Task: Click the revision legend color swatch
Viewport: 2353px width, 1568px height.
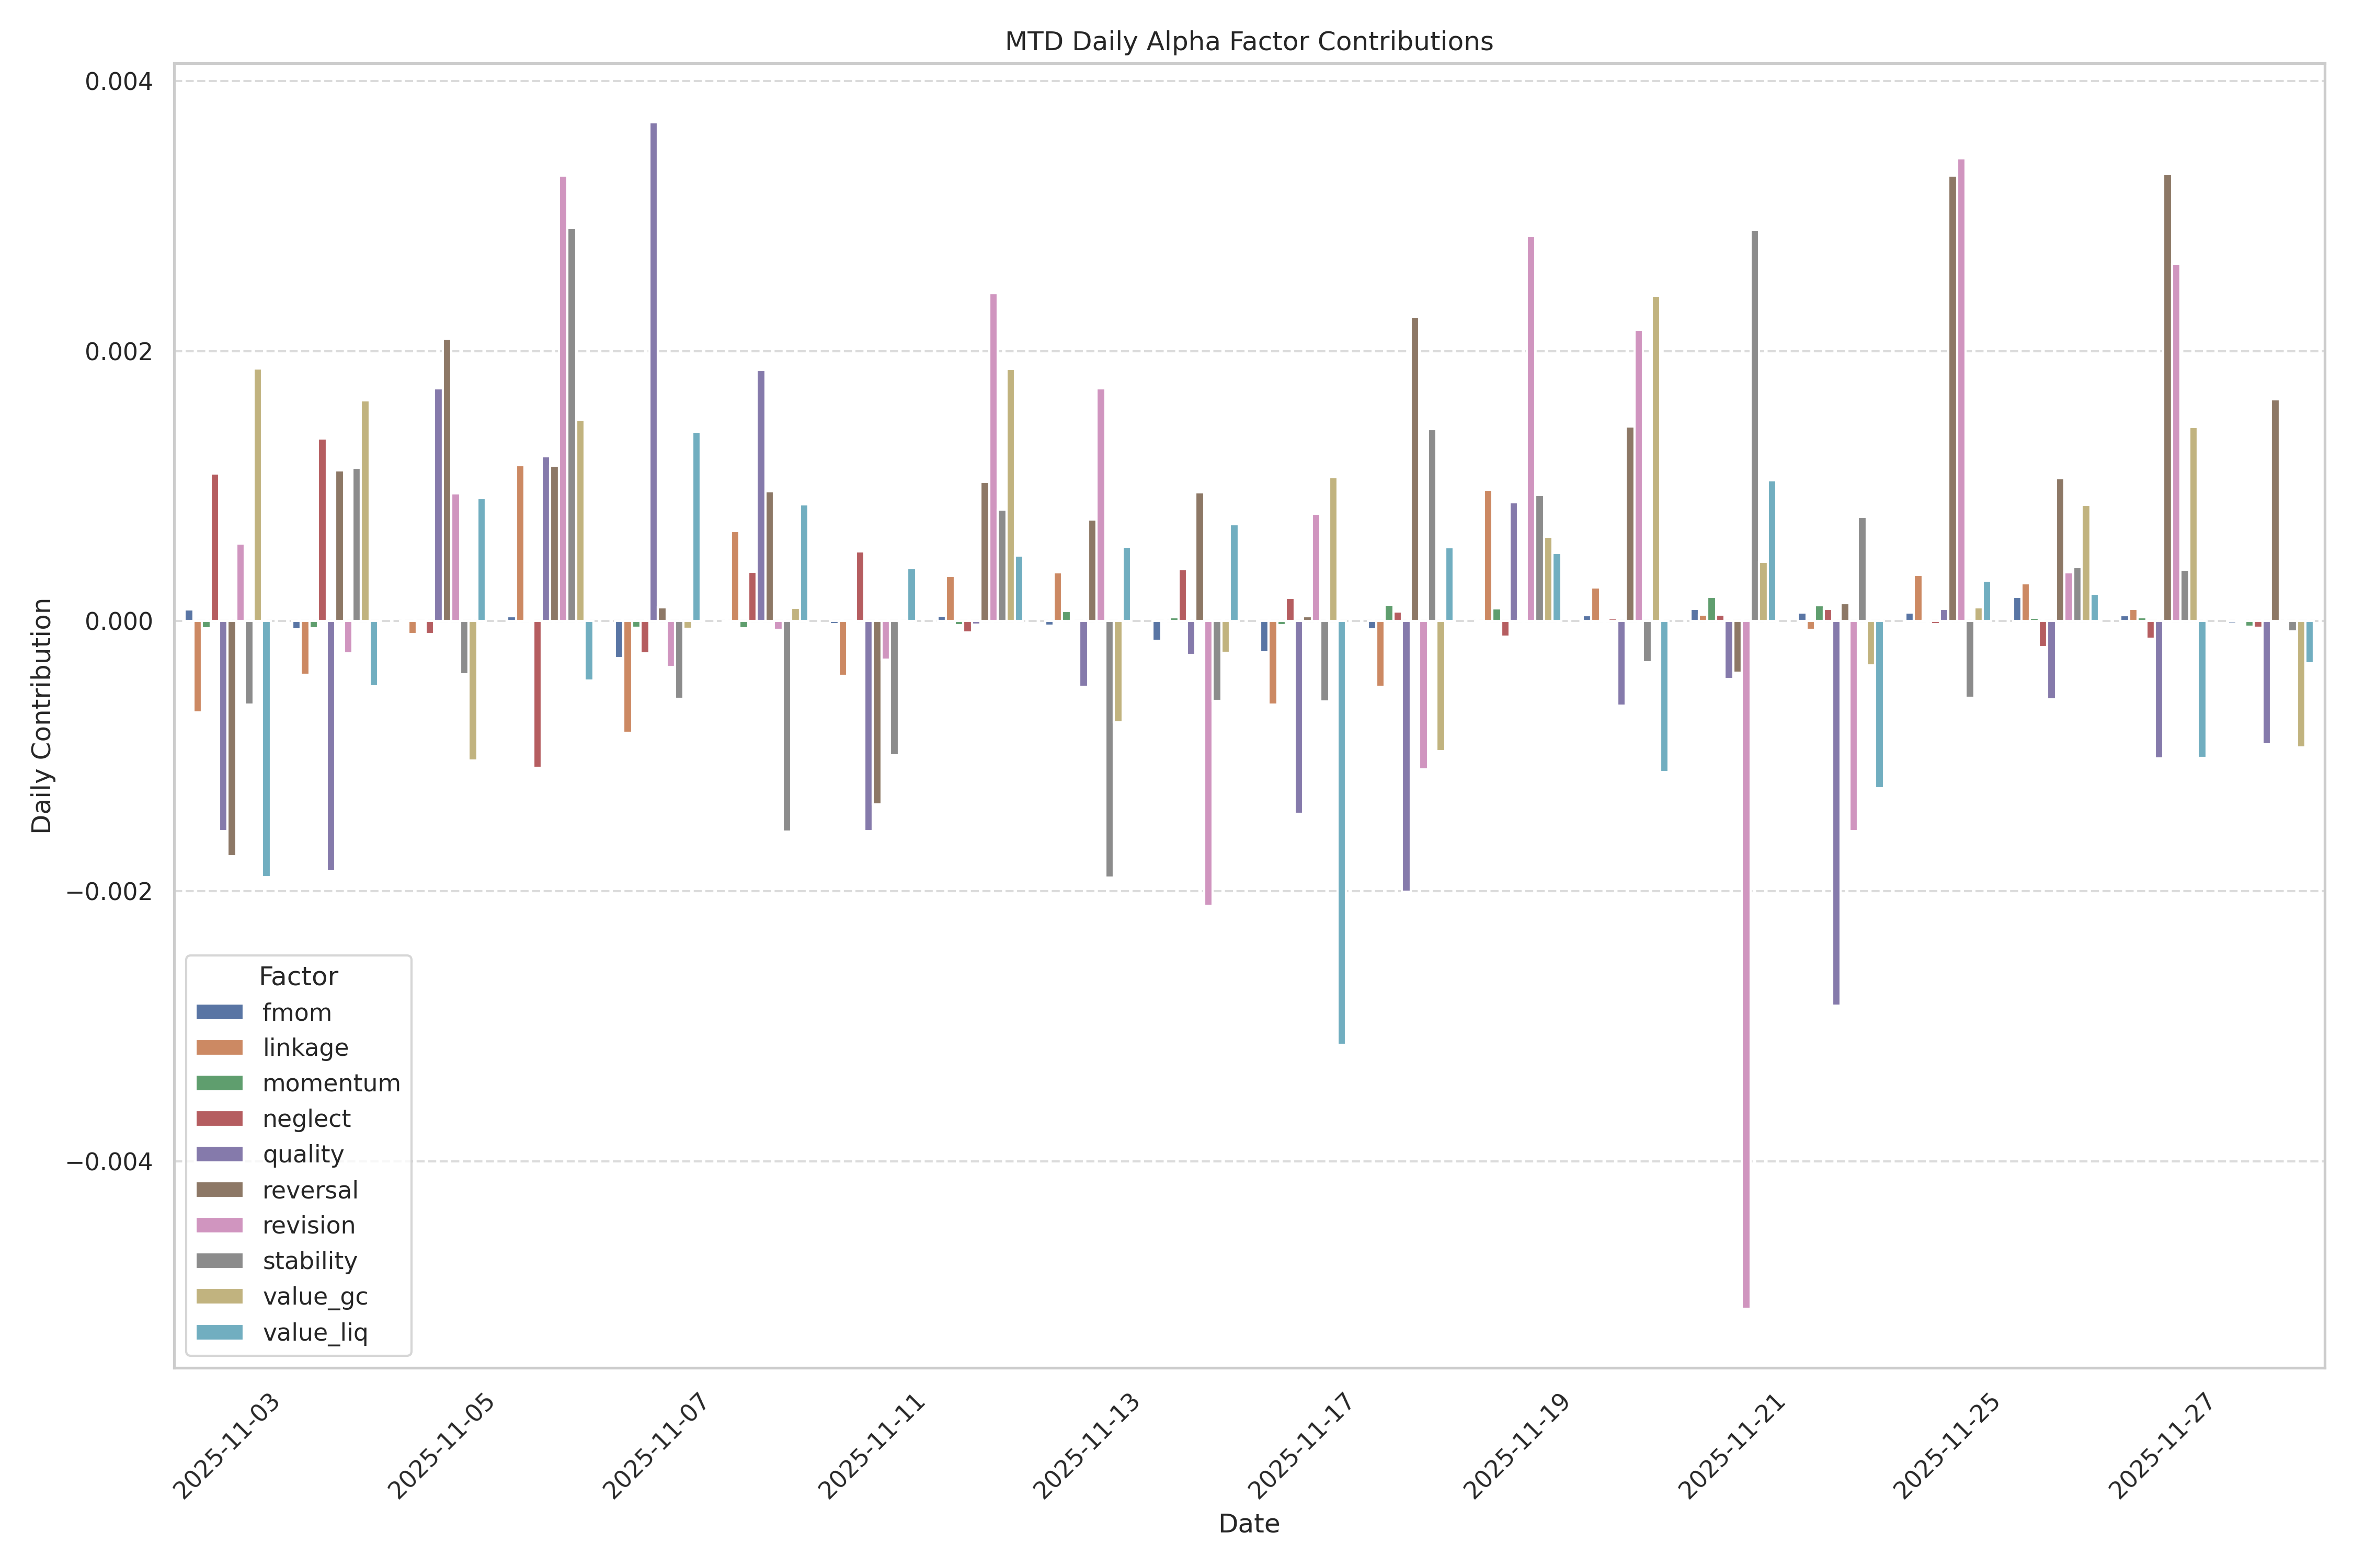Action: pyautogui.click(x=219, y=1225)
